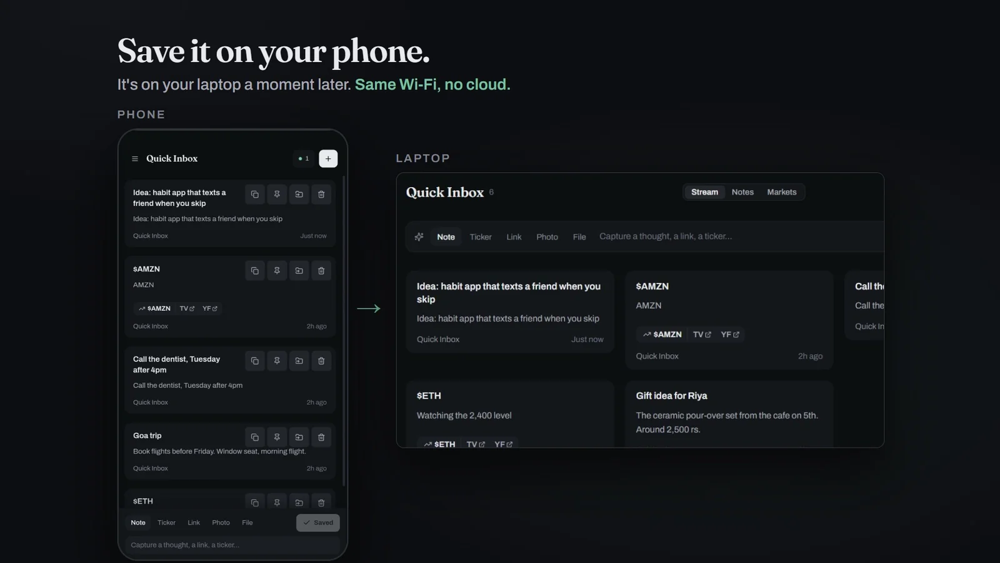This screenshot has height=563, width=1000.
Task: Click the Saved button on phone
Action: [x=318, y=523]
